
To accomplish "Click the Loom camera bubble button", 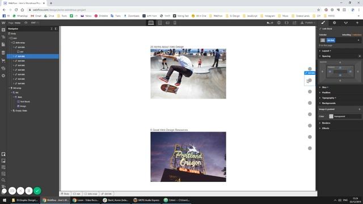I will pyautogui.click(x=12, y=190).
